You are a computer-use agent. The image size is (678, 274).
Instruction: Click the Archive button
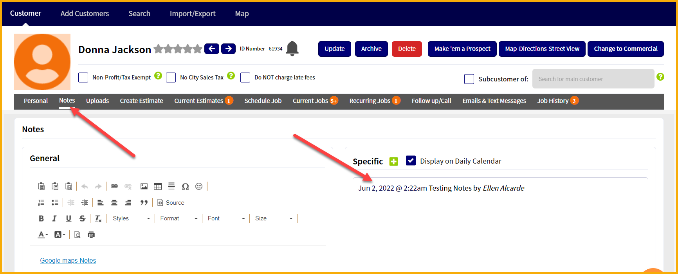371,49
